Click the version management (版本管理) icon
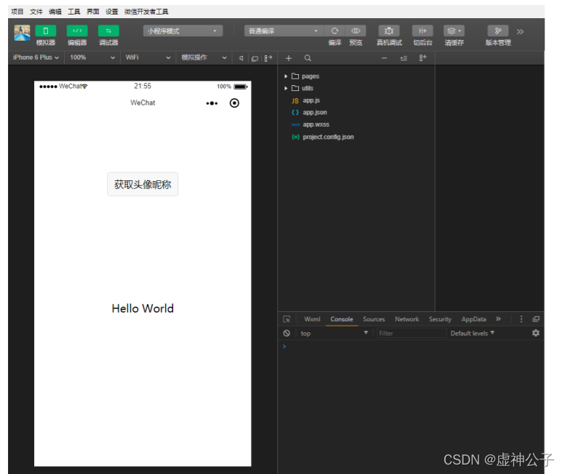Viewport: 565px width, 474px height. [498, 31]
